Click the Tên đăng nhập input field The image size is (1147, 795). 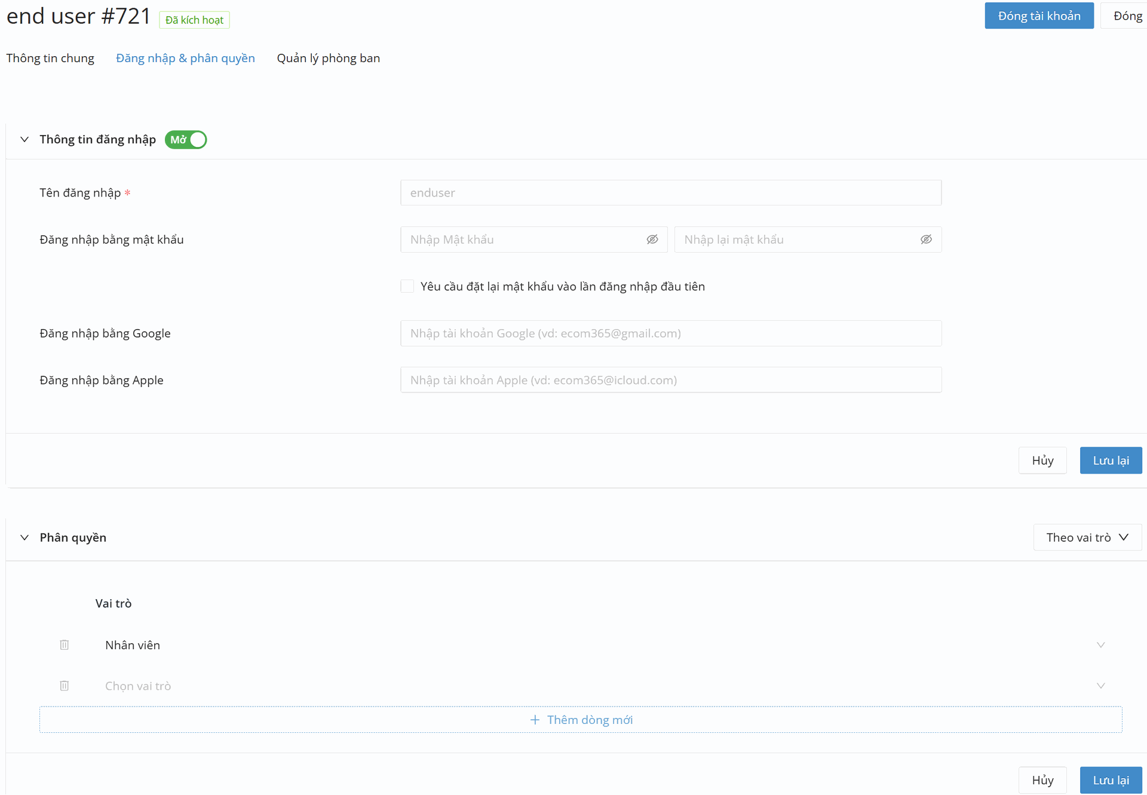coord(670,193)
